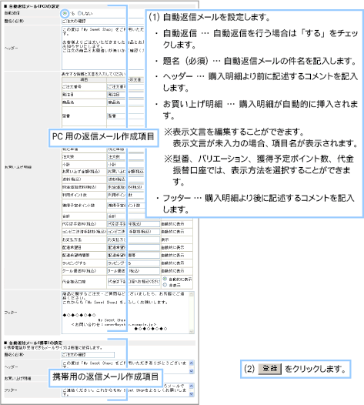
Task: Click the mobile header scrollbar up arrow
Action: (192, 363)
